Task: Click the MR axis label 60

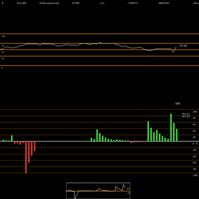Action: point(194,125)
